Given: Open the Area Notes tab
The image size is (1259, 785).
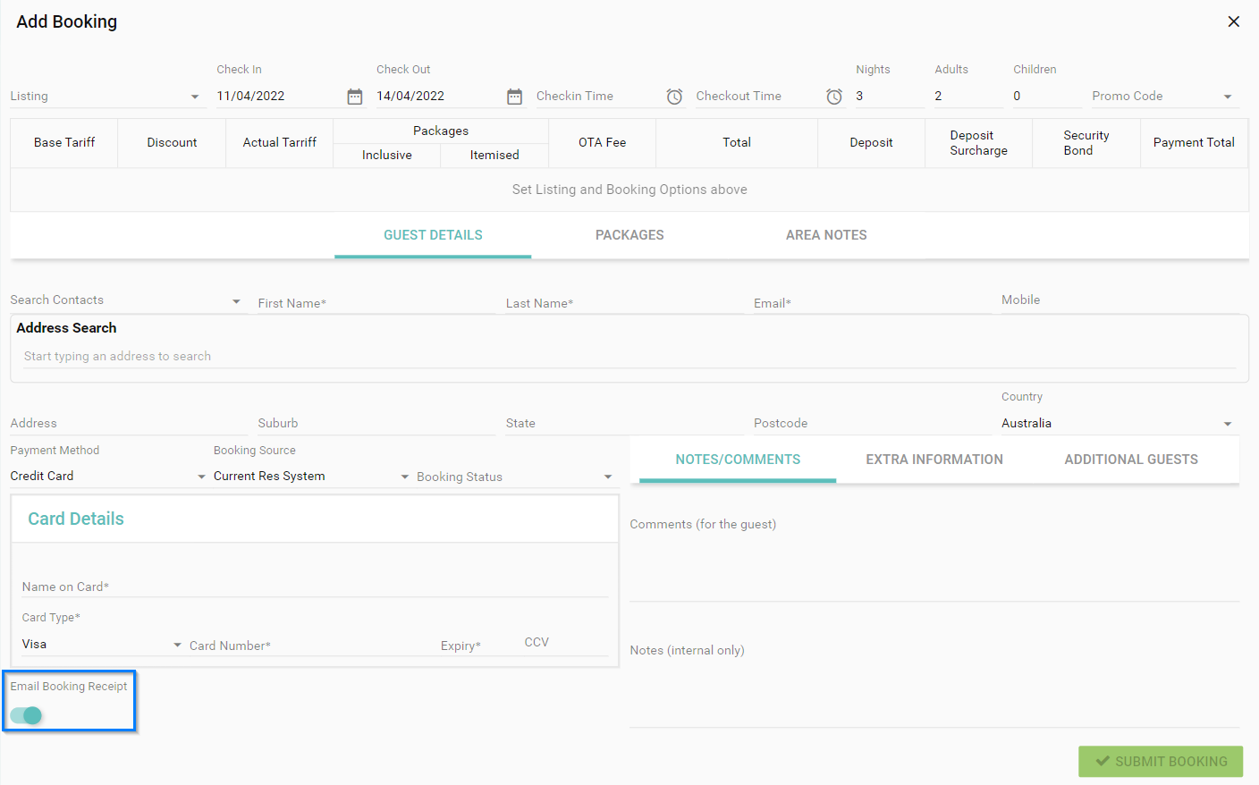Looking at the screenshot, I should tap(826, 235).
